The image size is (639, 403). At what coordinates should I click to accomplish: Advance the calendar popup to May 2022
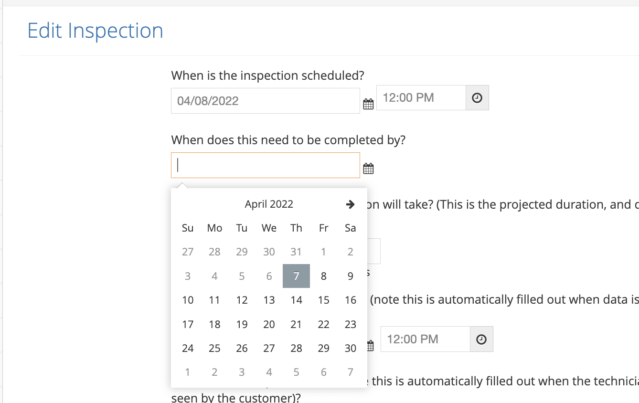(x=350, y=204)
